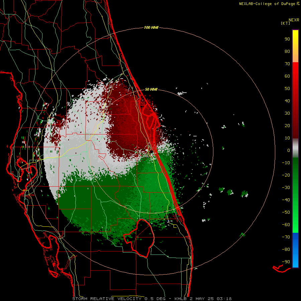301x301 pixels.
Task: Click the -80 knot scale label
Action: click(286, 249)
